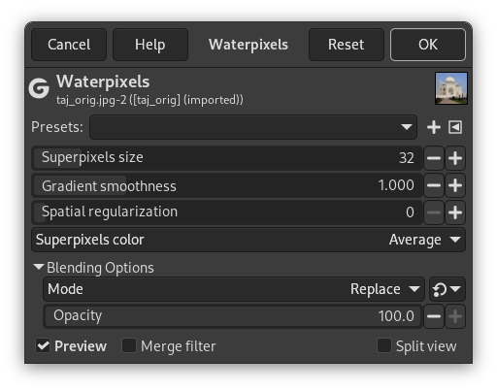
Task: Click the Spatial regularization minus button
Action: (x=434, y=212)
